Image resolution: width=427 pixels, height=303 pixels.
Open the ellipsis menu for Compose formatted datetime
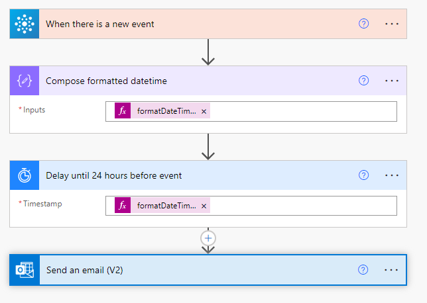tap(392, 81)
